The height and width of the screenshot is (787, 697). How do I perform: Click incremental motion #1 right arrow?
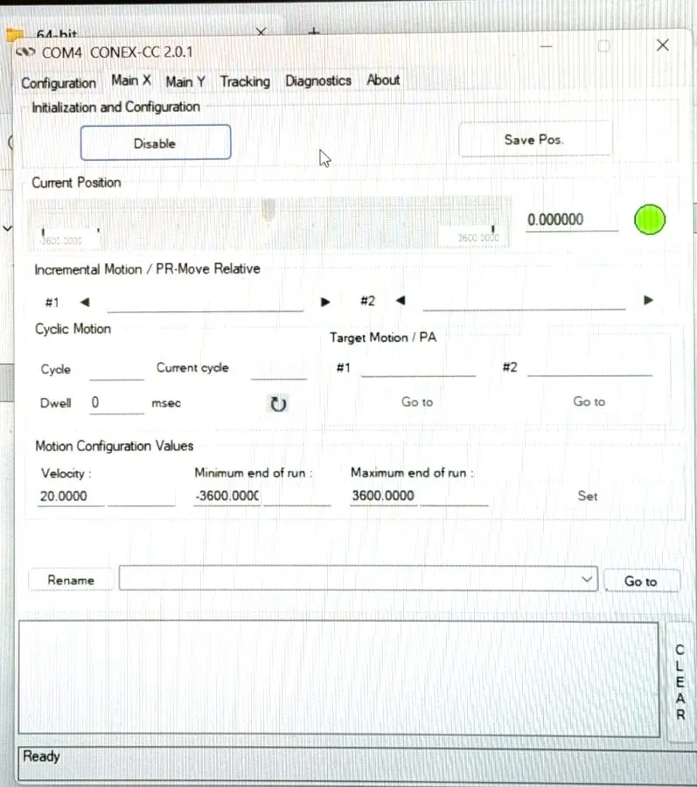[325, 302]
